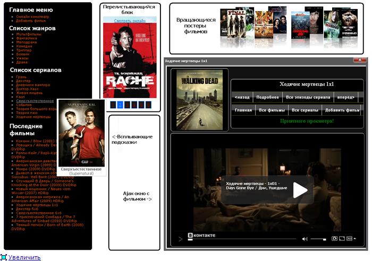372x261 pixels.
Task: Click the вперед> button
Action: point(346,97)
